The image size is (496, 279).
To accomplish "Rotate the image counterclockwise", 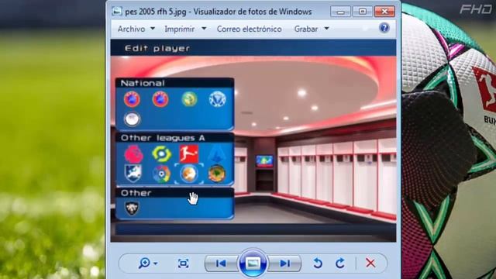I will point(318,263).
